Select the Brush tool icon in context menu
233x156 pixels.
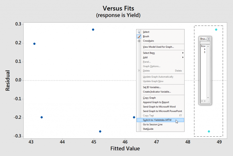coord(139,36)
